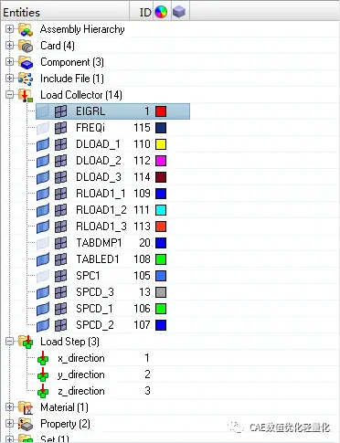Click the EIGRL card grid icon

(x=60, y=111)
